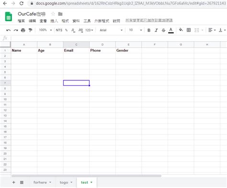Click the Phone header cell
227x188 pixels.
102,50
